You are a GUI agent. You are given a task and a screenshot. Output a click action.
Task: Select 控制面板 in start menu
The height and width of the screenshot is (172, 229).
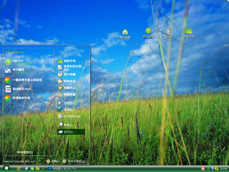tap(70, 103)
